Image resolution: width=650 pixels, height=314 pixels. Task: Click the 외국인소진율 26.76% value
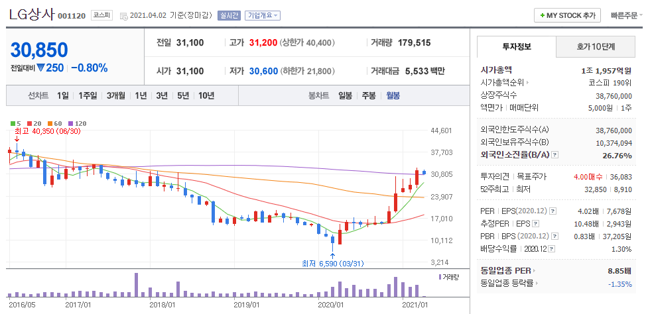(x=617, y=155)
